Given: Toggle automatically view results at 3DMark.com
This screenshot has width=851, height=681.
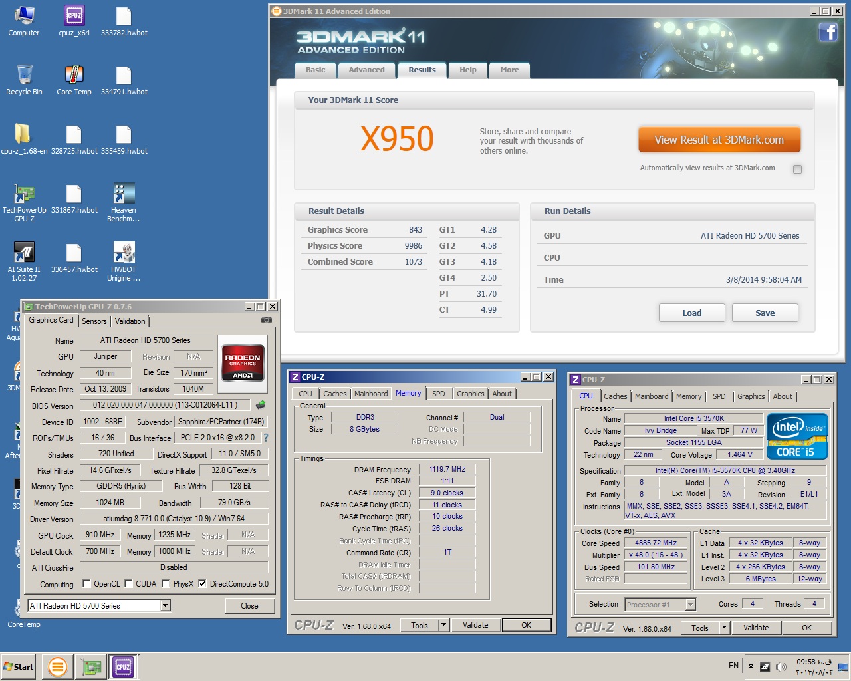Looking at the screenshot, I should [x=797, y=169].
